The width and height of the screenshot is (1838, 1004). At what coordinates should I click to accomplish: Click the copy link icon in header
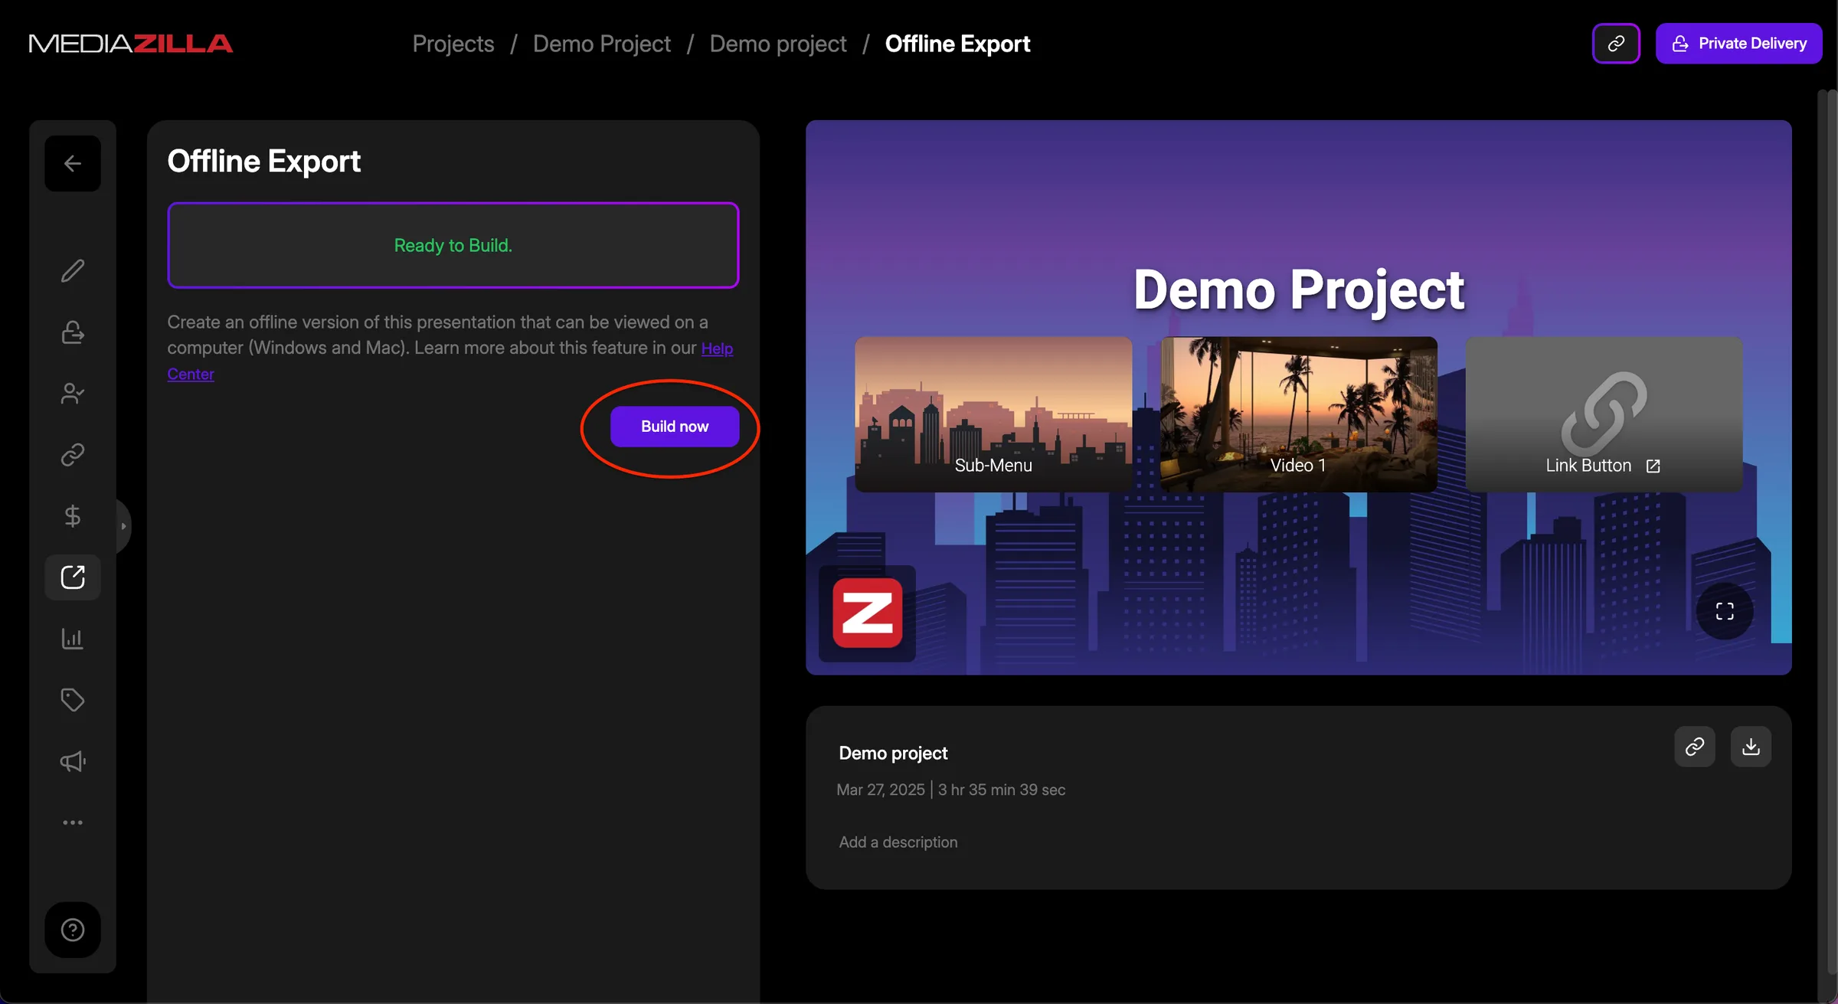click(x=1616, y=44)
